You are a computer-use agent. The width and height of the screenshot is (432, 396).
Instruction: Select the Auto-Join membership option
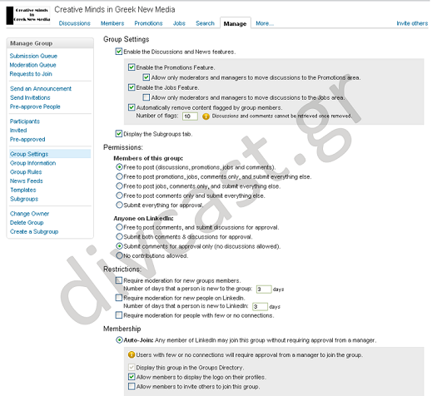(119, 340)
